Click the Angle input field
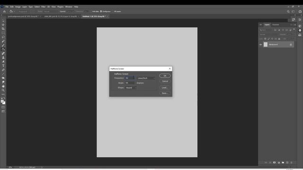This screenshot has height=170, width=303. [129, 83]
